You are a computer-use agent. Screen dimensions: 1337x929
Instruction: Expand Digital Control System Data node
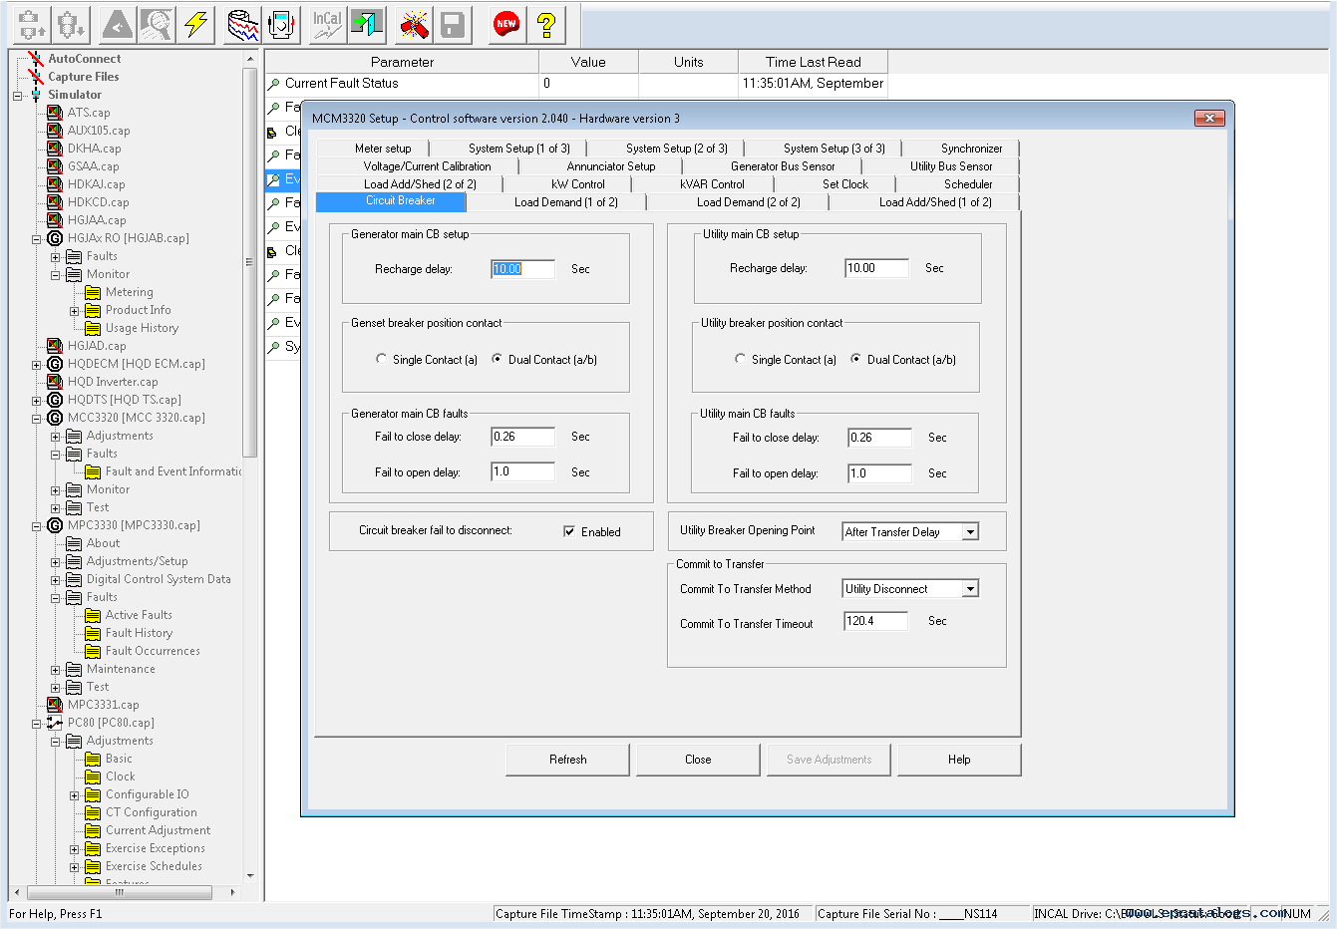coord(56,580)
